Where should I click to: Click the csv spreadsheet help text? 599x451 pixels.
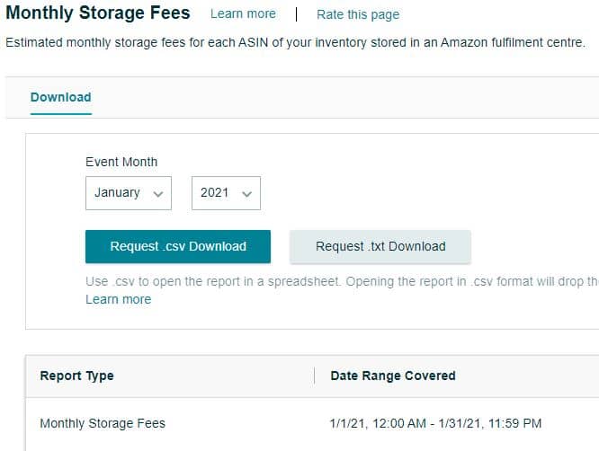pyautogui.click(x=342, y=281)
